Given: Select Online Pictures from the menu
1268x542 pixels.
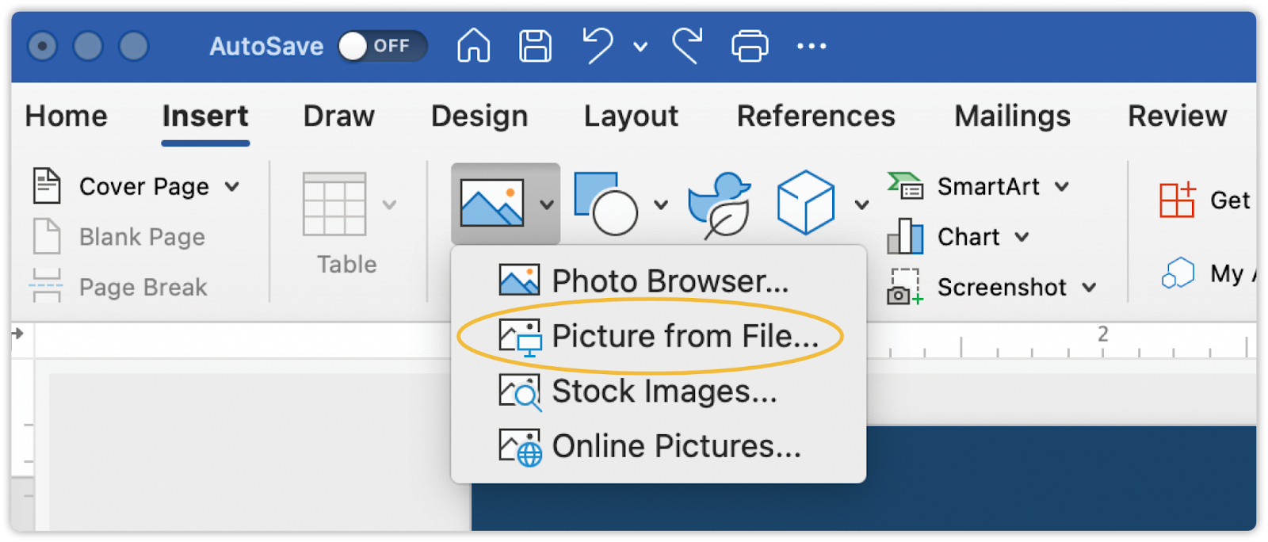Looking at the screenshot, I should coord(658,446).
